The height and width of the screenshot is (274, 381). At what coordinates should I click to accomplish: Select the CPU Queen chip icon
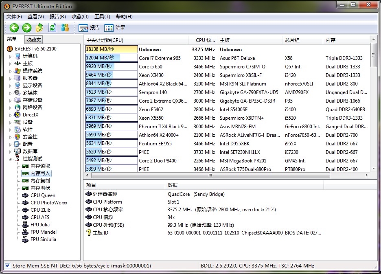[25, 195]
